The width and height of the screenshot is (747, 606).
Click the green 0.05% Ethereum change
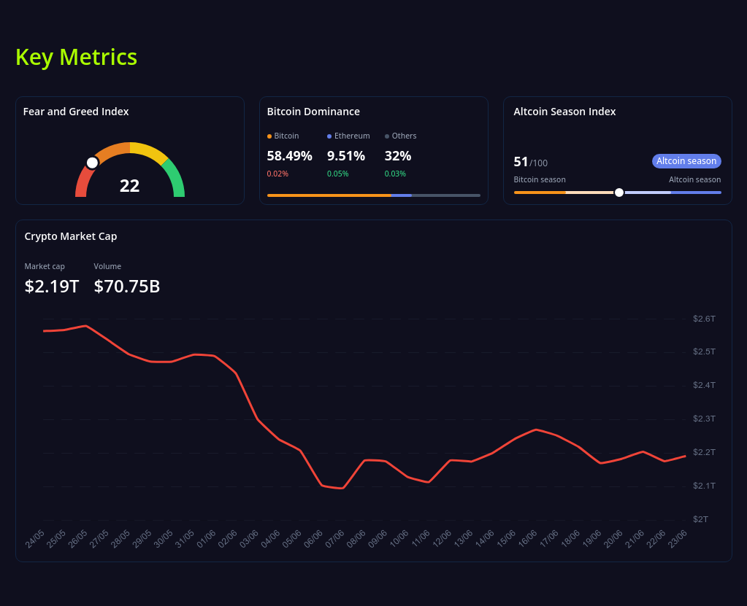point(338,174)
